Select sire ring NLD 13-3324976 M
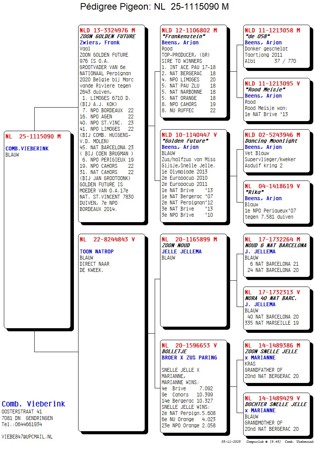This screenshot has height=452, width=314. pos(107,30)
